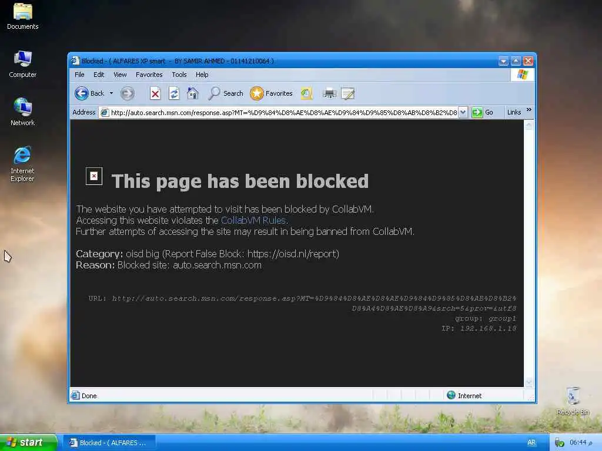The height and width of the screenshot is (451, 602).
Task: Click the Edit page icon in toolbar
Action: [348, 93]
